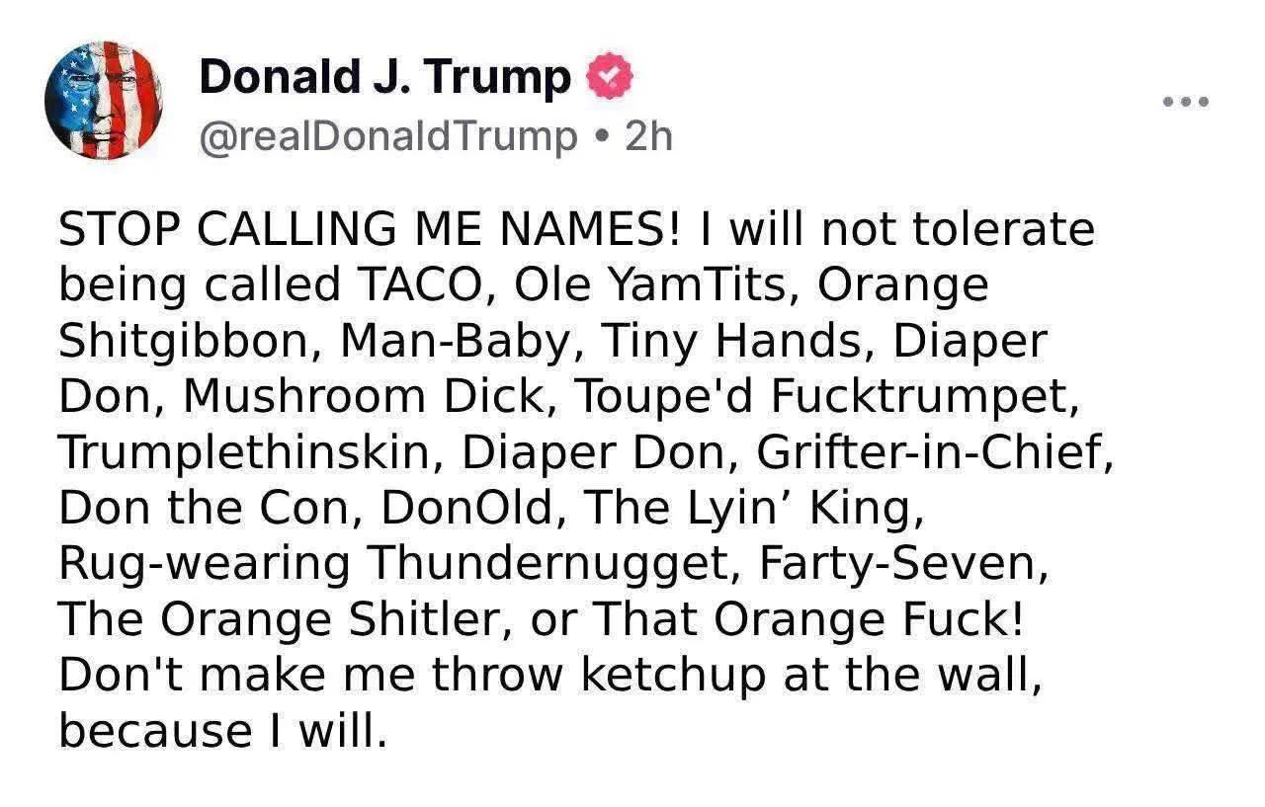Open the flag-painted profile avatar

tap(104, 101)
